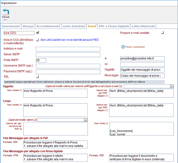This screenshot has width=178, height=163.
Task: Click the fisso finale Lab_Descrizione text box
Action: coord(142,129)
